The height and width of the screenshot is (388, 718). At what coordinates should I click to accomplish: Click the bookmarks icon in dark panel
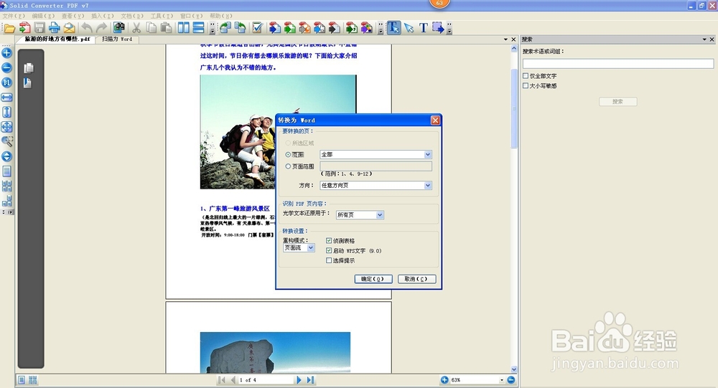point(28,82)
